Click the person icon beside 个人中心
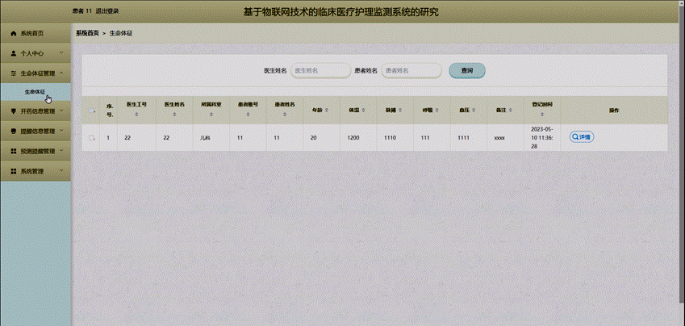The width and height of the screenshot is (685, 326). [x=13, y=52]
